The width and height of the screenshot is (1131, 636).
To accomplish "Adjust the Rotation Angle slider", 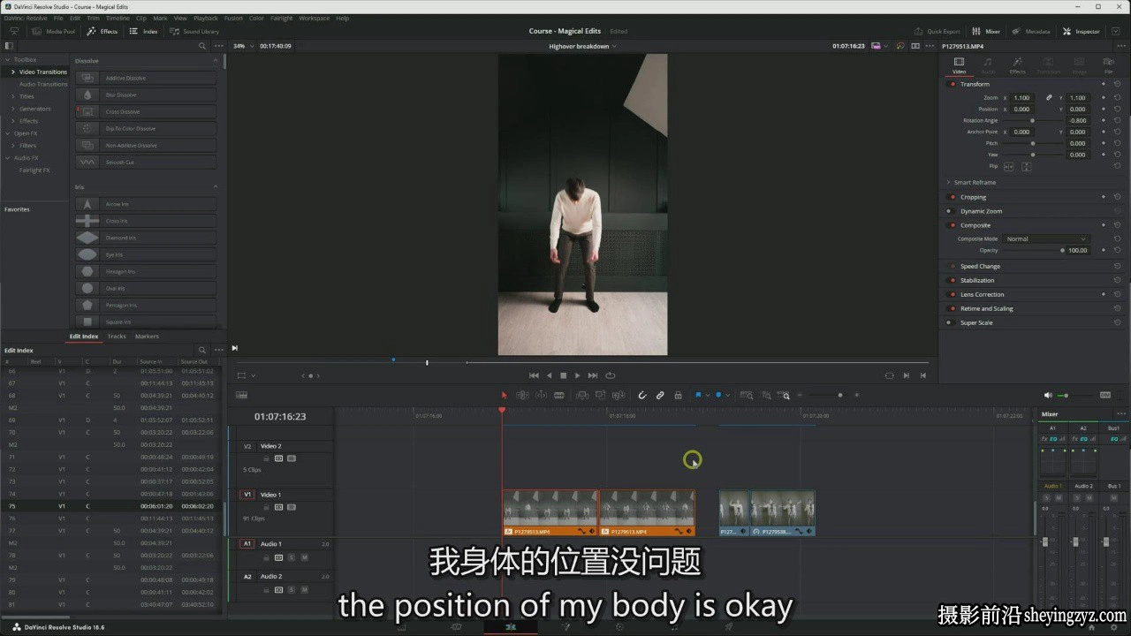I will 1033,120.
